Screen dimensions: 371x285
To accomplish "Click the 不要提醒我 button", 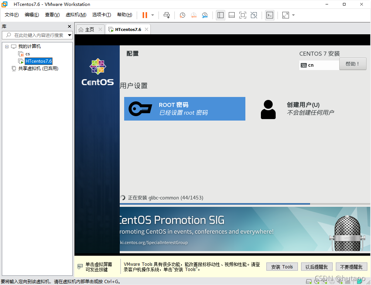I will (x=351, y=267).
